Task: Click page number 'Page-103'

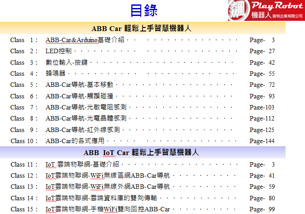Action: [x=262, y=108]
